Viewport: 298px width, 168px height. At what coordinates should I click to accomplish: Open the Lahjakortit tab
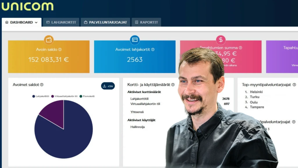click(61, 22)
